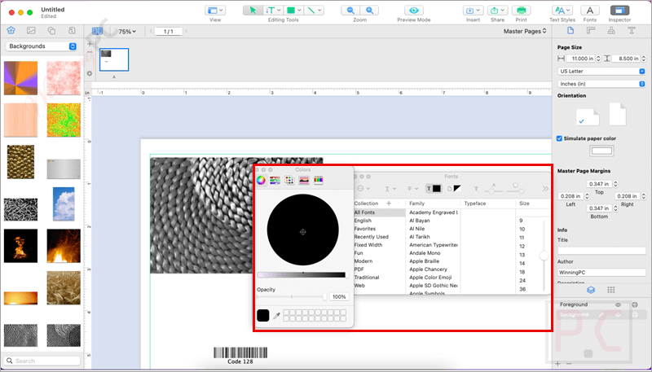This screenshot has height=372, width=652.
Task: Choose the portrait orientation page
Action: (x=618, y=114)
